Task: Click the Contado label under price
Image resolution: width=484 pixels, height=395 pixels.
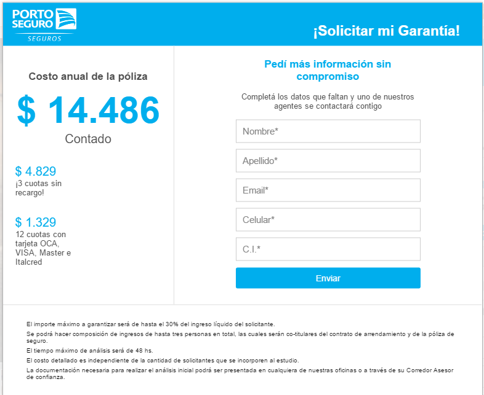Action: (88, 139)
